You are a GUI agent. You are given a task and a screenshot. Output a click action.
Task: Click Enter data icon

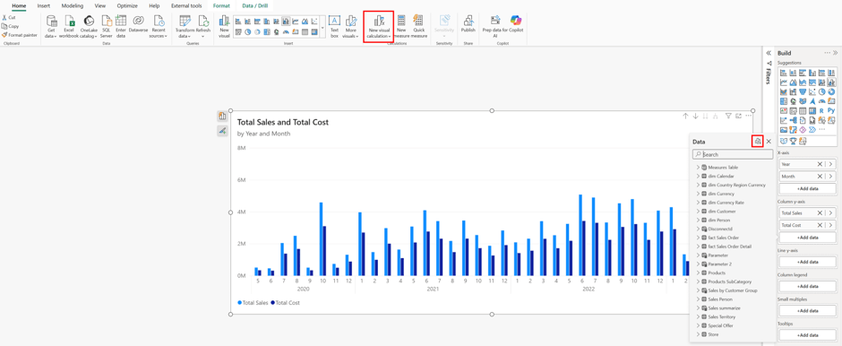click(121, 26)
